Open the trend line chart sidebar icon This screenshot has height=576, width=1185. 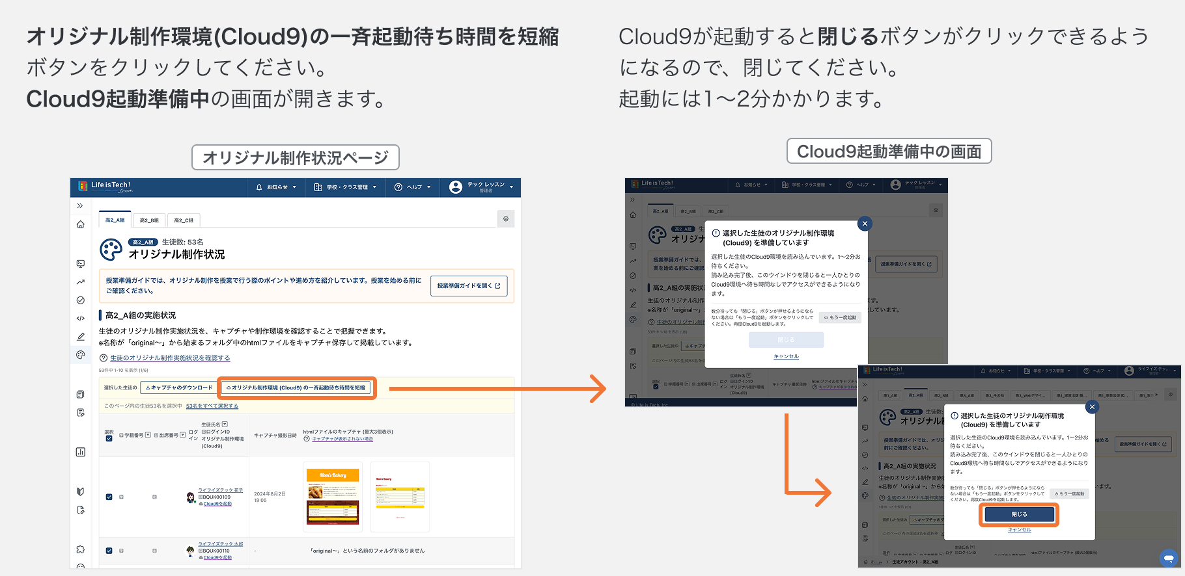coord(81,282)
